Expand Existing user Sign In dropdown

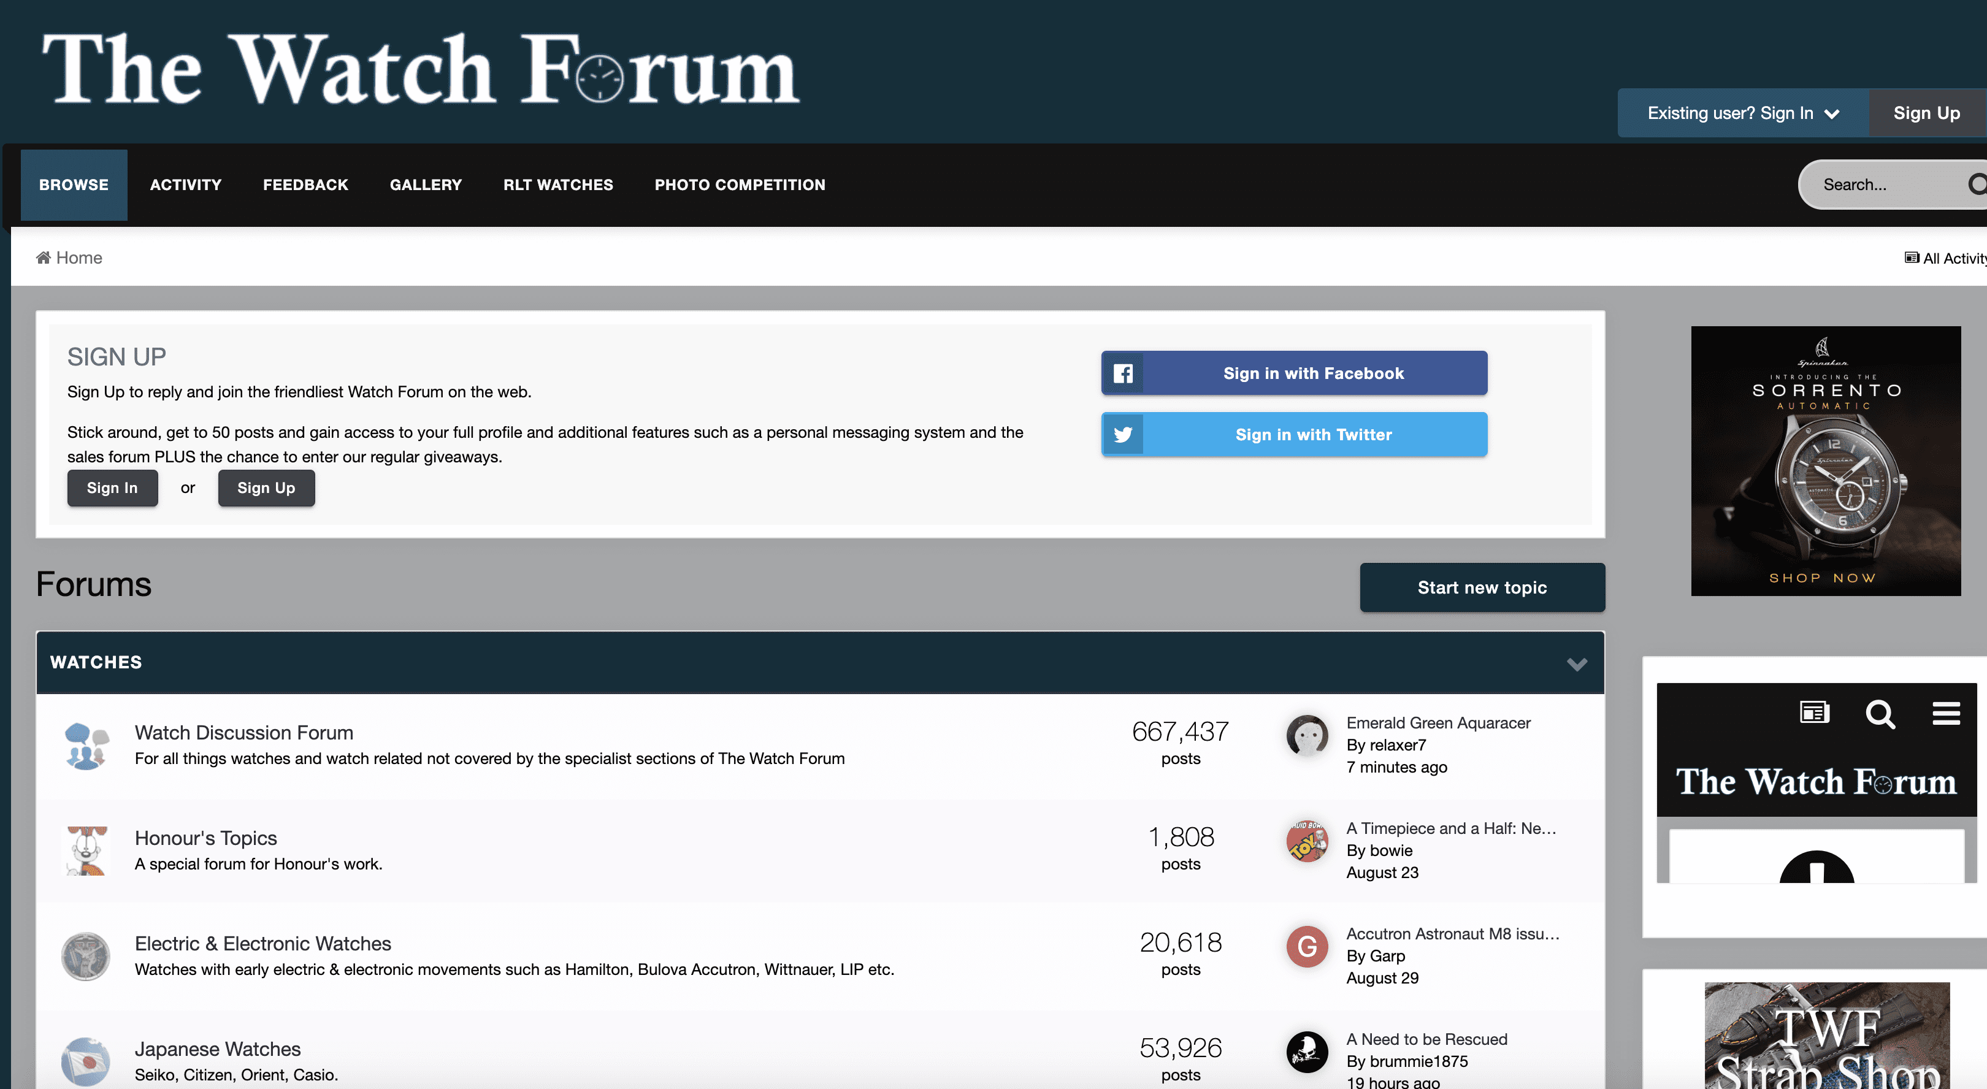[1742, 113]
